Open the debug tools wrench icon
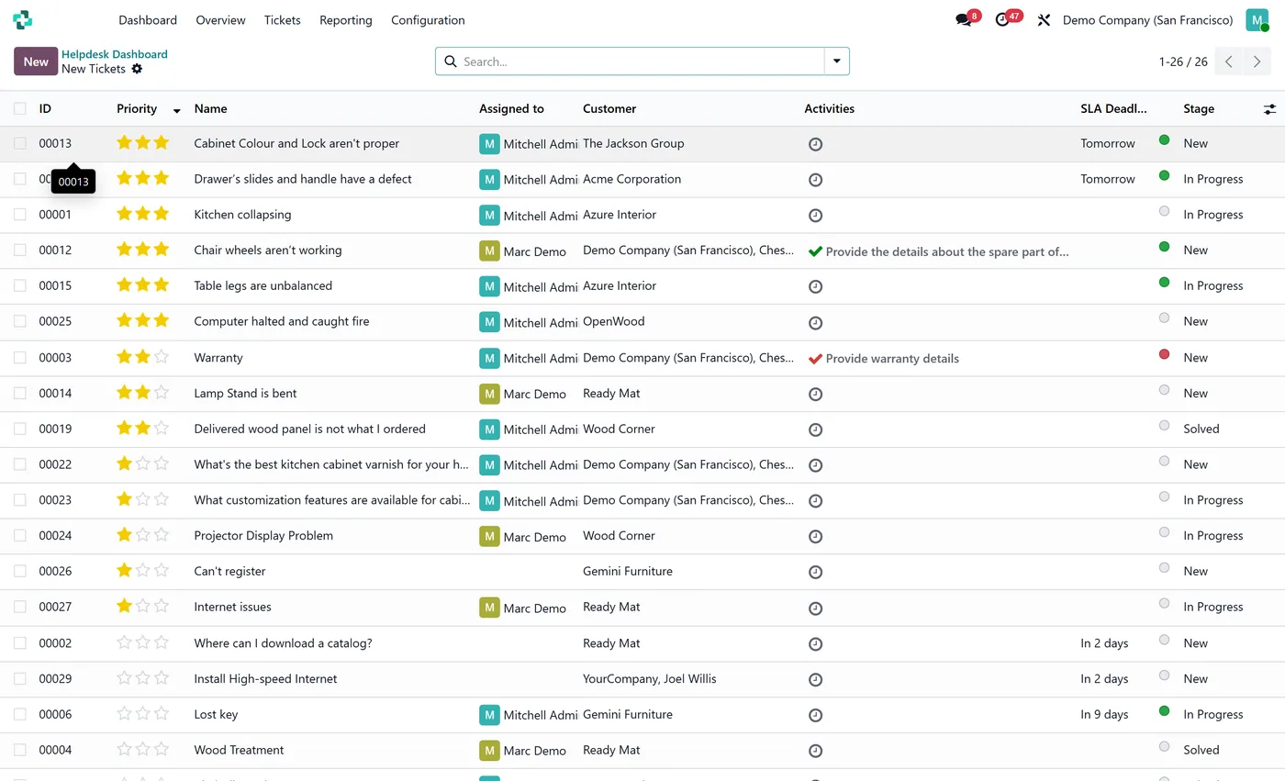1285x781 pixels. coord(1044,20)
